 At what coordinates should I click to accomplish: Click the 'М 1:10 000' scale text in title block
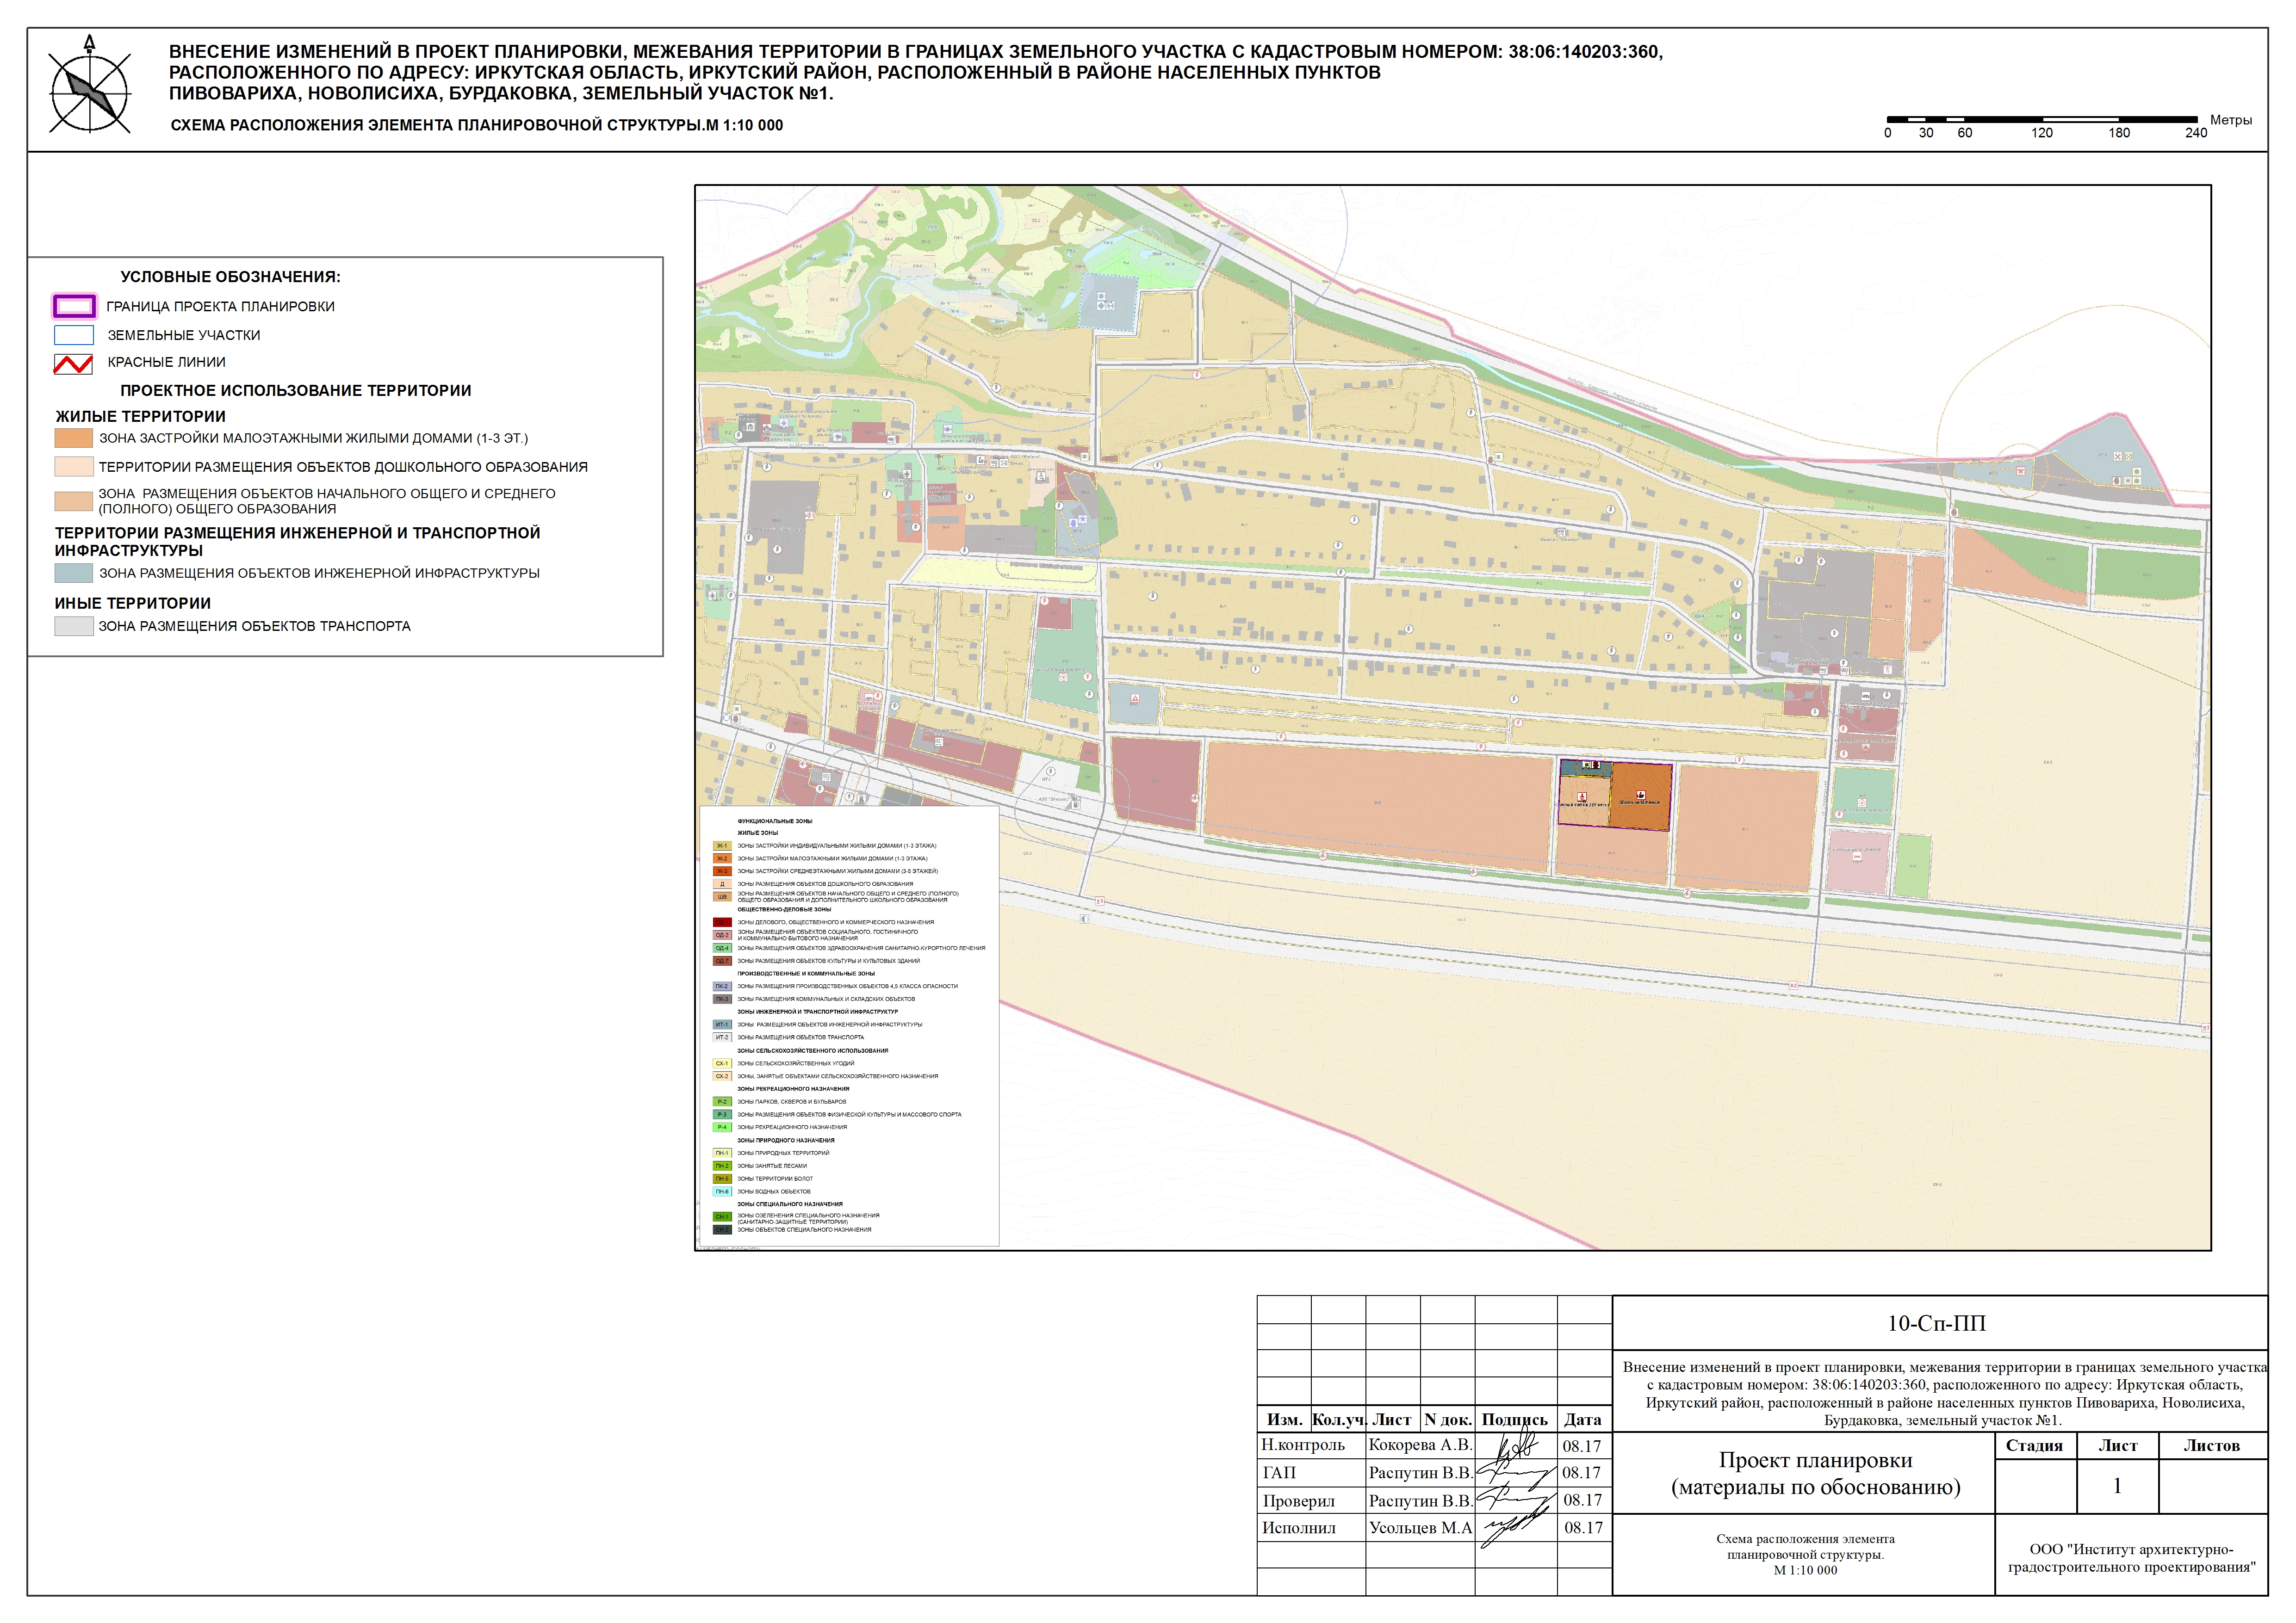click(x=1806, y=1570)
